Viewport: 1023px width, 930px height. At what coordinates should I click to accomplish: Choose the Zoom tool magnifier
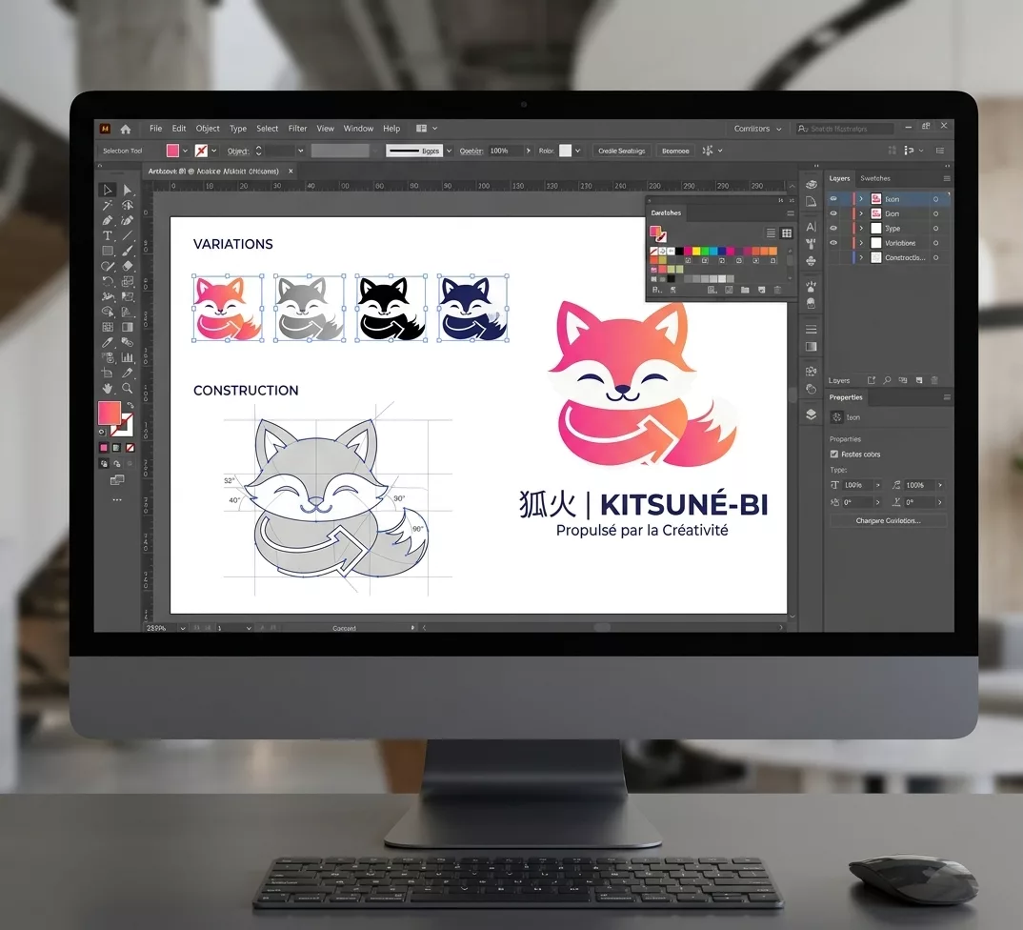pos(128,389)
